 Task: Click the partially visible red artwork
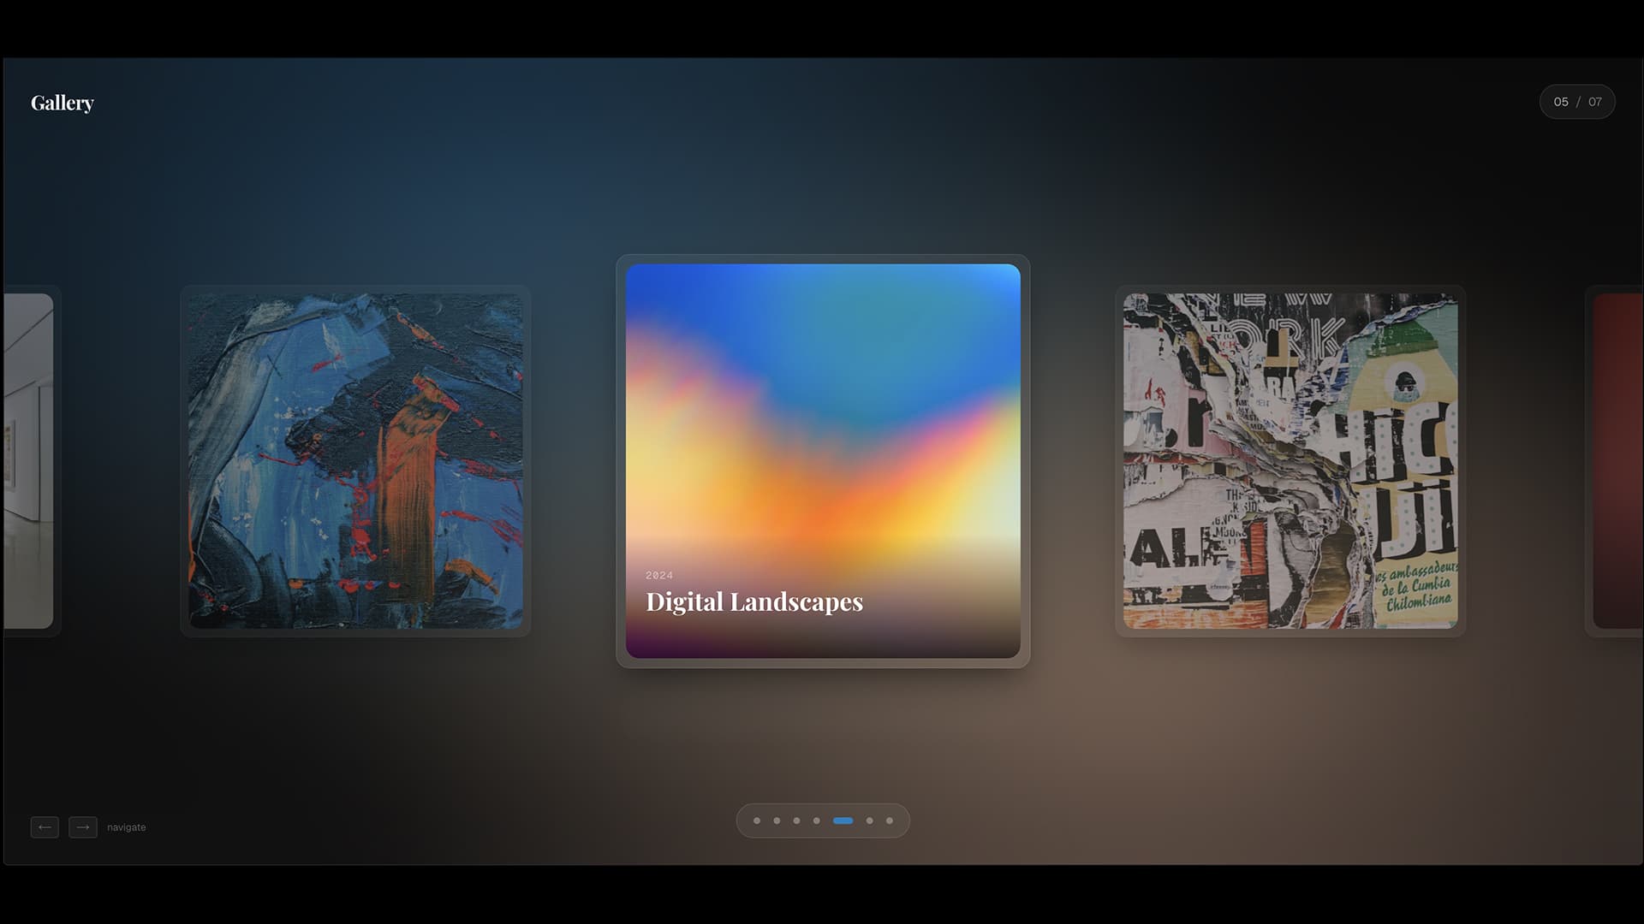pos(1618,462)
